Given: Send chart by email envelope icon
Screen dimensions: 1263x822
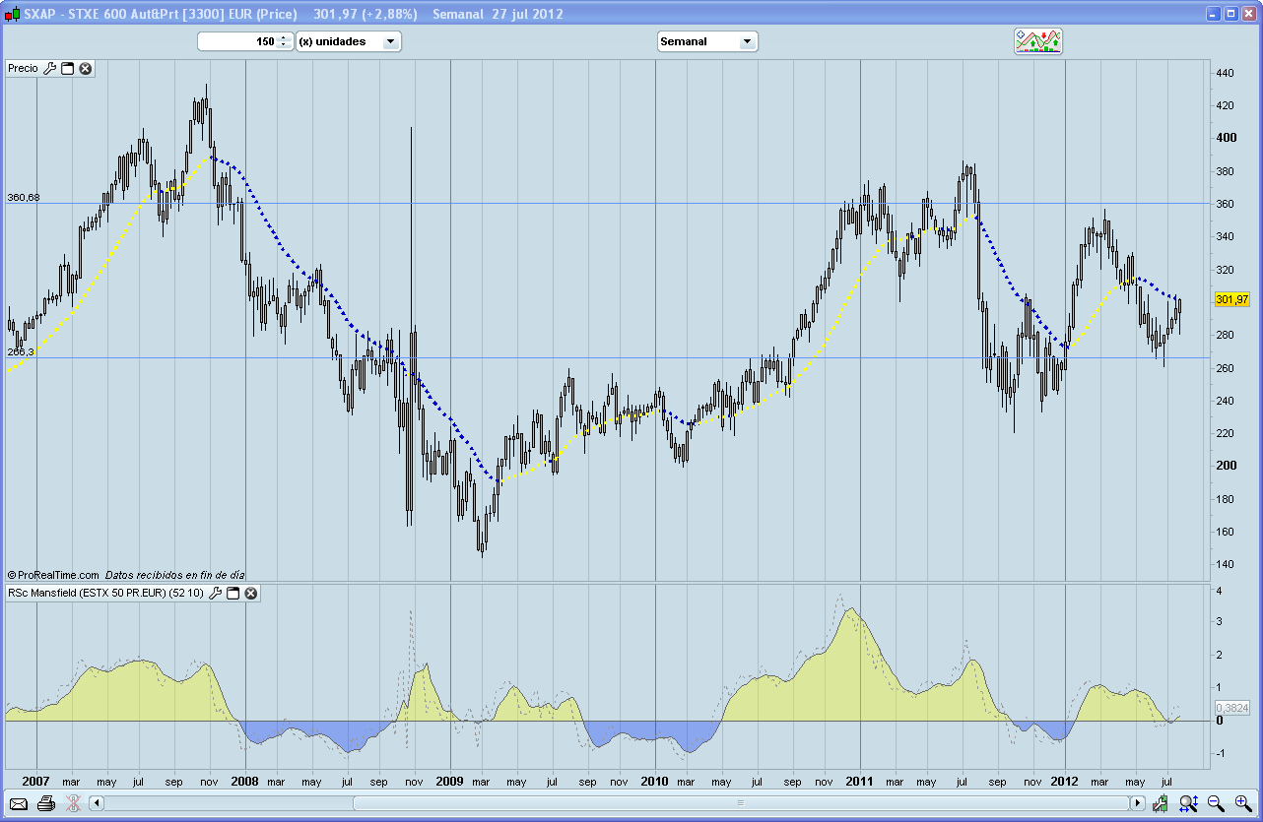Looking at the screenshot, I should (x=19, y=803).
